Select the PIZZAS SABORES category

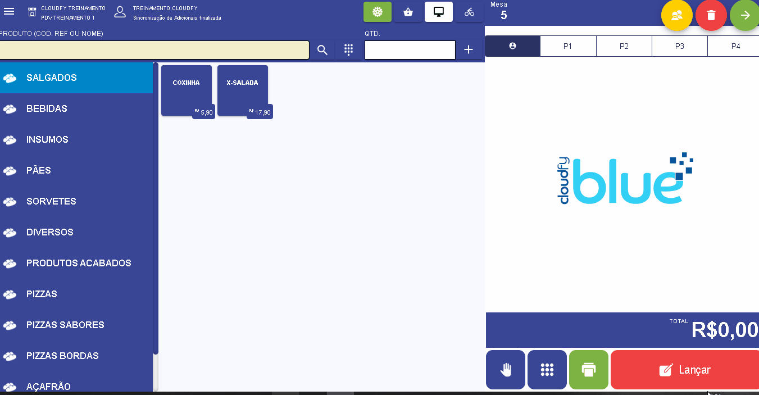[76, 325]
